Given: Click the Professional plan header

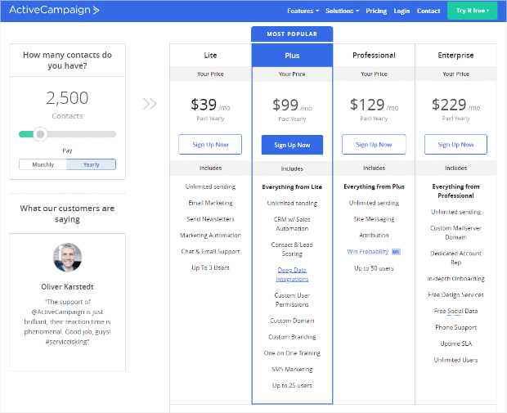Looking at the screenshot, I should coord(374,56).
